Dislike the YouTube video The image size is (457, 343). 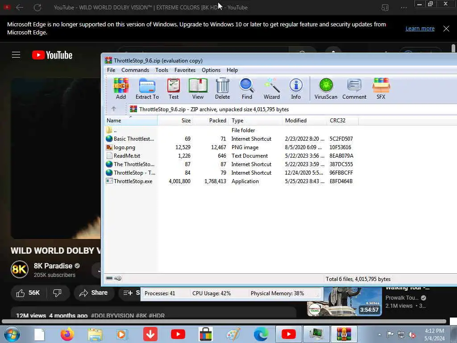point(58,293)
